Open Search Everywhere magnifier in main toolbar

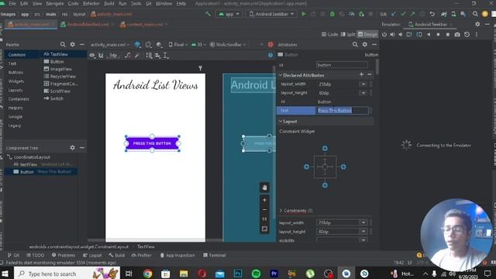tap(475, 14)
